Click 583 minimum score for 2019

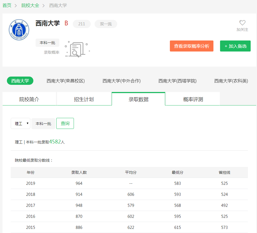(178, 183)
